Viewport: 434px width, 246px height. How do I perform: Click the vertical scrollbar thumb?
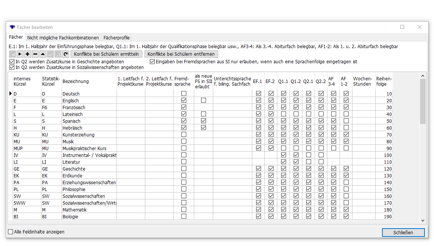click(423, 102)
